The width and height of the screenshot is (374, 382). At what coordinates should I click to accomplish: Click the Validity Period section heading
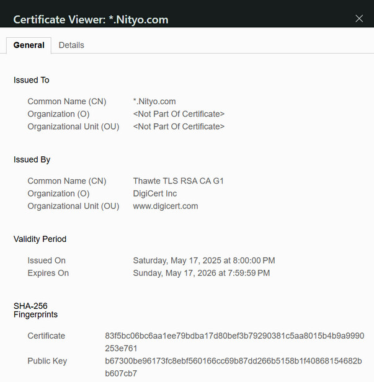point(40,239)
